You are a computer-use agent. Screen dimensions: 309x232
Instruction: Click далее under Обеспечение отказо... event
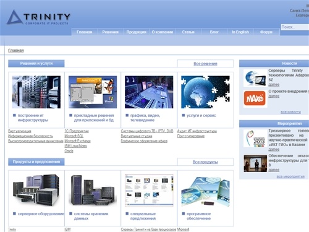[x=274, y=170]
